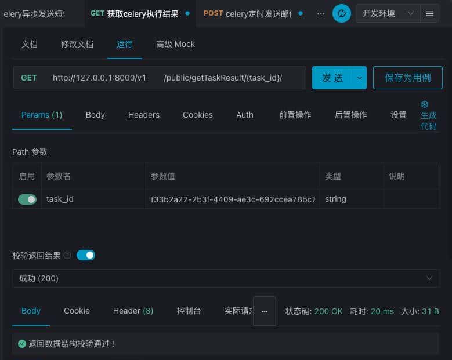
Task: Click the Path 参数 section heading
Action: click(x=30, y=152)
